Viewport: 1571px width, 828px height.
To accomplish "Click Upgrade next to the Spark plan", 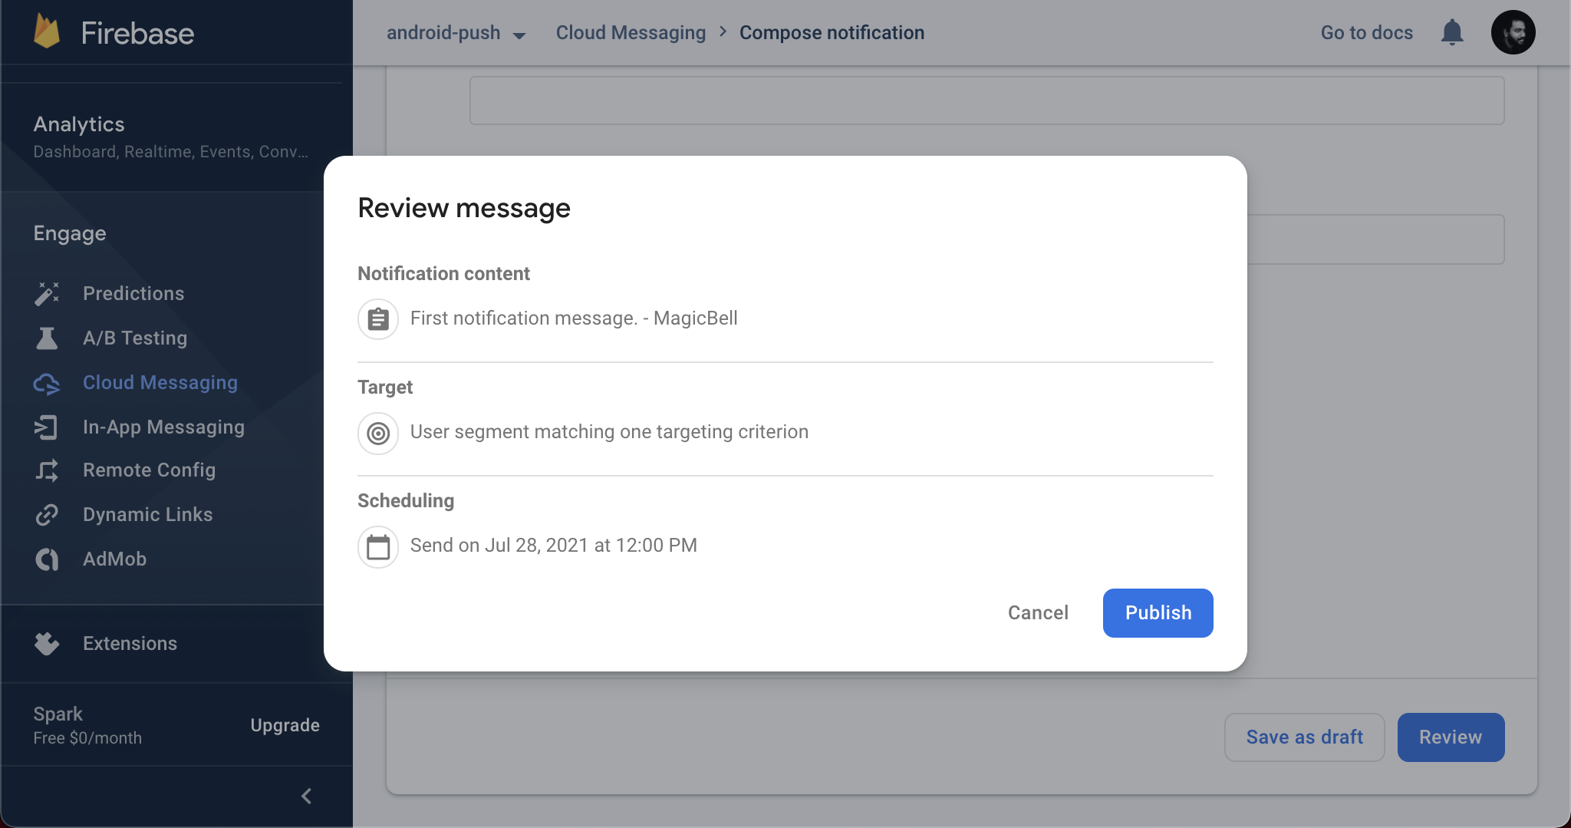I will (x=285, y=724).
